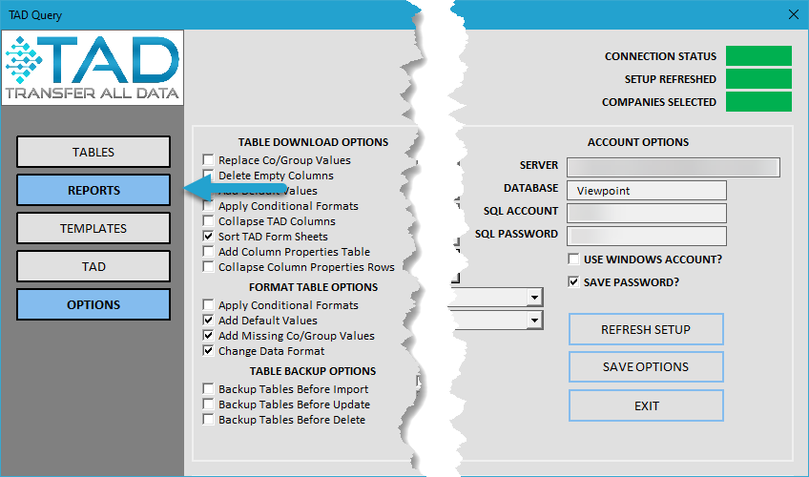Open the TAD section
The image size is (809, 477).
point(93,266)
